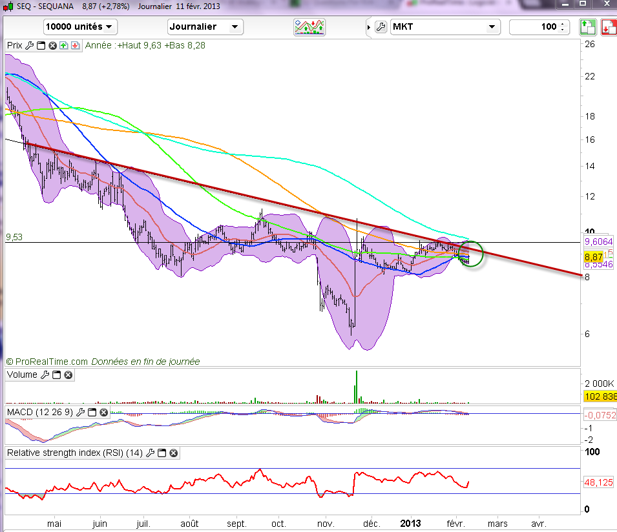
Task: Click the green up-arrow icon beside Prix
Action: point(63,46)
